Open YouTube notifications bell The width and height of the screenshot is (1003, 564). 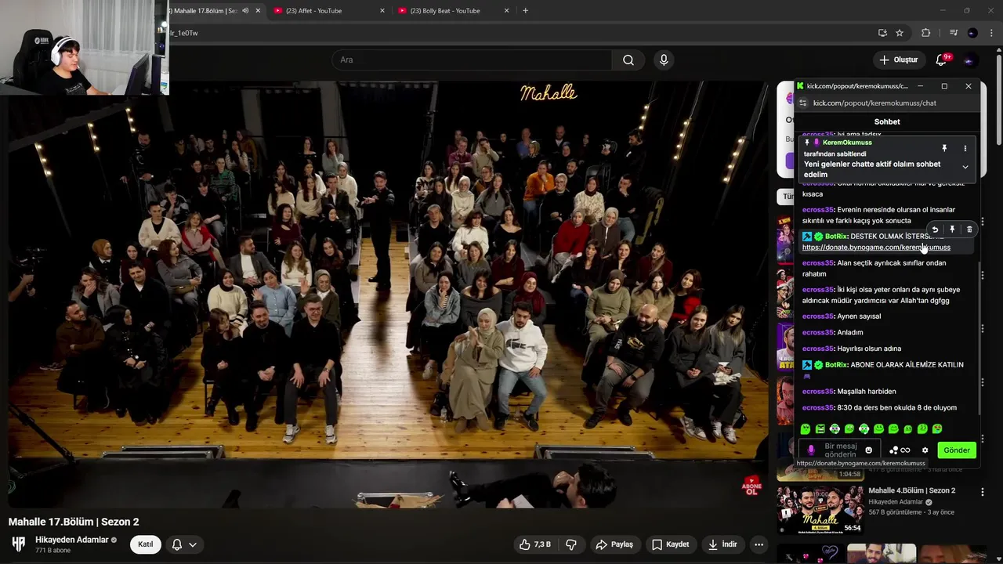[x=941, y=60]
